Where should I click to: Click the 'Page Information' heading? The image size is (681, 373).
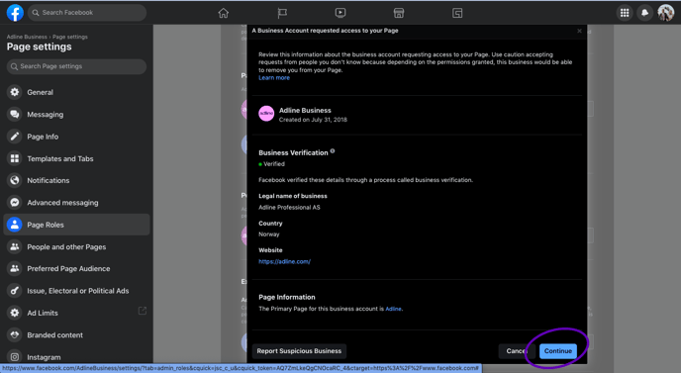(287, 297)
